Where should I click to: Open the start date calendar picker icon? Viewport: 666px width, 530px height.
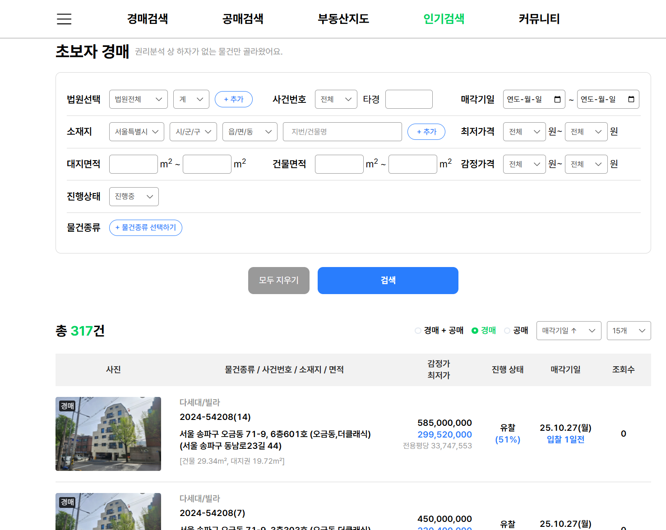coord(557,99)
